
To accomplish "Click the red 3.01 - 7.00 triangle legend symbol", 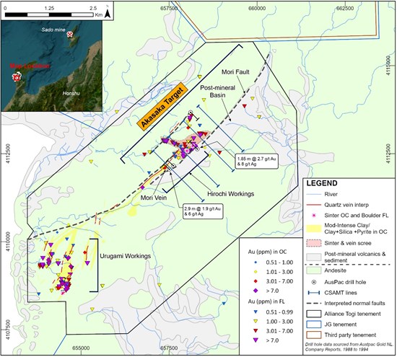I will click(256, 331).
